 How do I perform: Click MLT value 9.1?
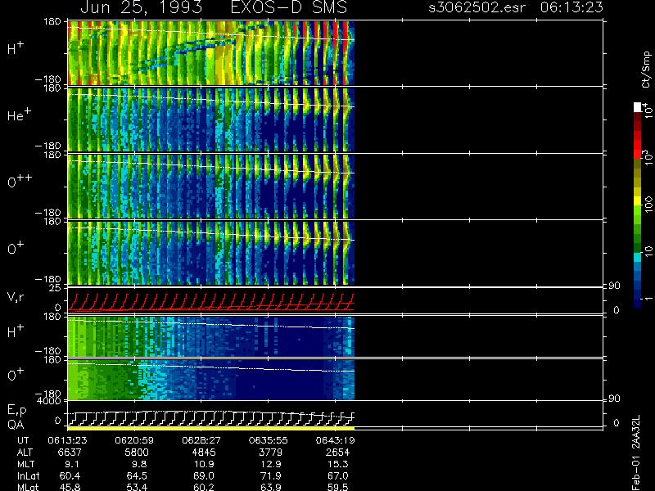71,464
